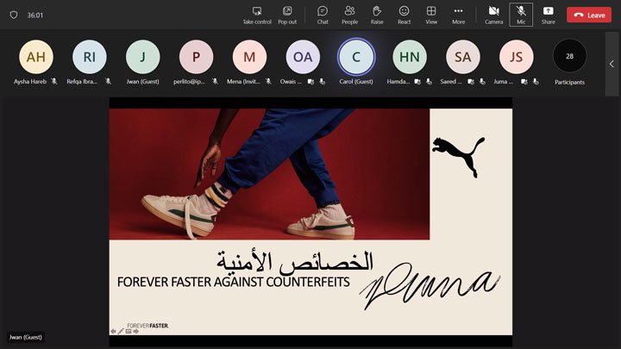Toggle the Camera on or off
Image resolution: width=621 pixels, height=349 pixels.
click(493, 15)
